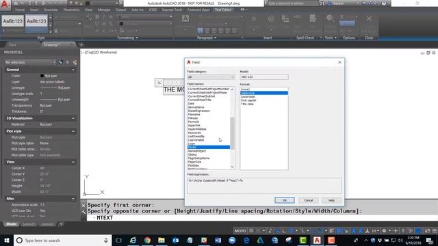Expand the Tools panel arrow
The height and width of the screenshot is (246, 438).
coord(335,38)
